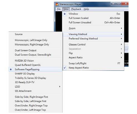Open the Help menu
This screenshot has width=137, height=114.
(x=86, y=9)
